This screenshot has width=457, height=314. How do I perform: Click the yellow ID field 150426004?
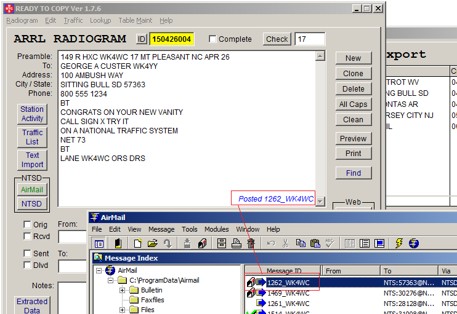tap(172, 39)
